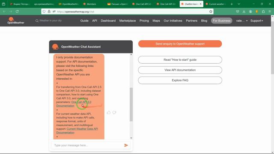Open the Dashboard nav item
This screenshot has width=274, height=154.
tap(108, 21)
